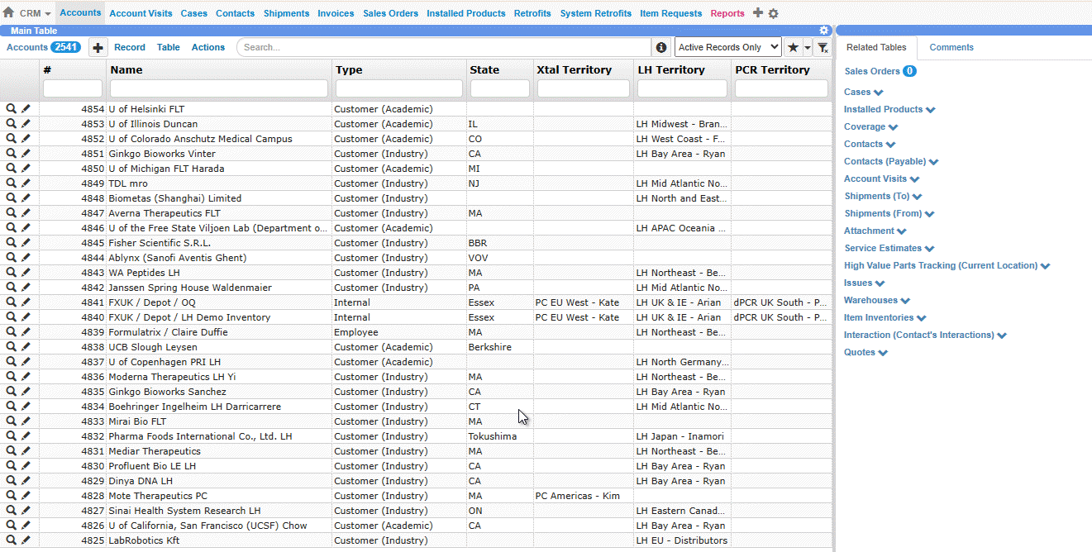Expand Coverage related table
1092x552 pixels.
[893, 127]
